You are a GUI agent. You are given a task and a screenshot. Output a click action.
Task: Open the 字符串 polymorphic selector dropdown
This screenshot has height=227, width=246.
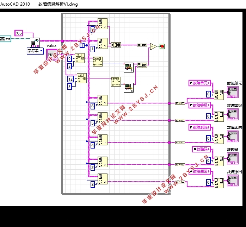click(x=35, y=51)
